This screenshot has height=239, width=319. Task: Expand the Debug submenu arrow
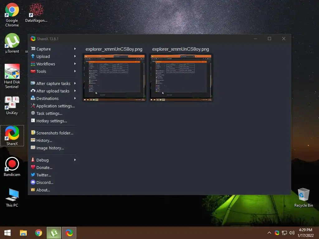pos(75,160)
